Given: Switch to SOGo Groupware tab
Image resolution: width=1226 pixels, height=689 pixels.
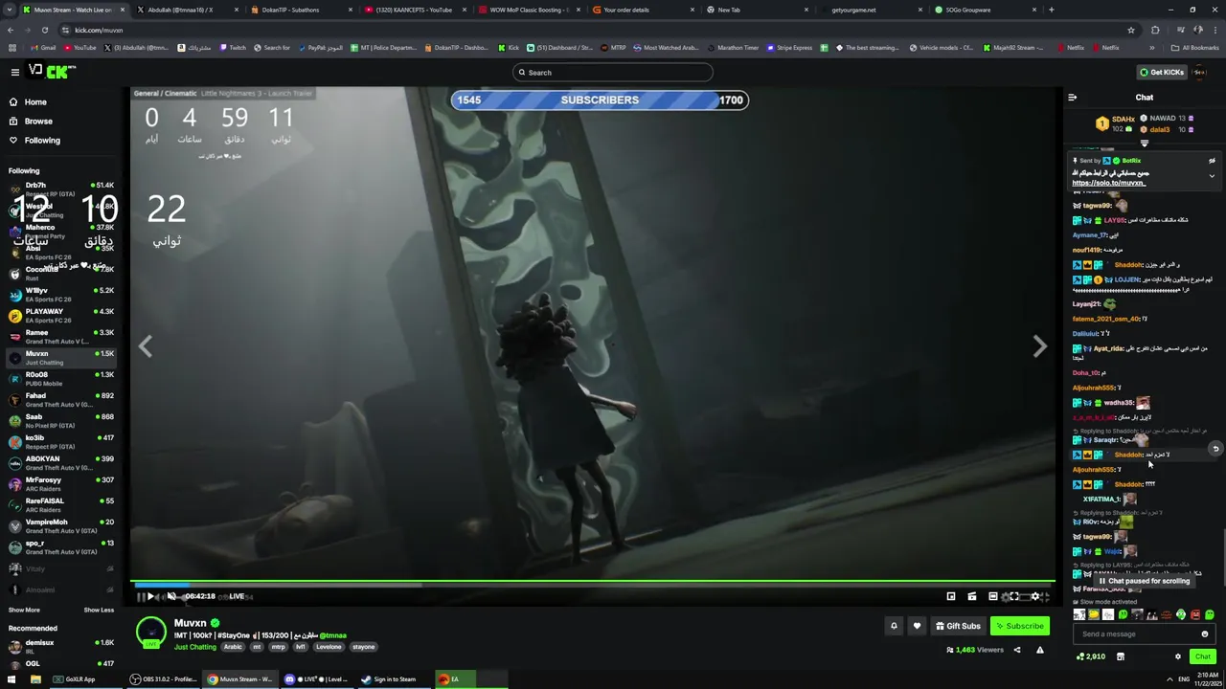Looking at the screenshot, I should click(986, 10).
